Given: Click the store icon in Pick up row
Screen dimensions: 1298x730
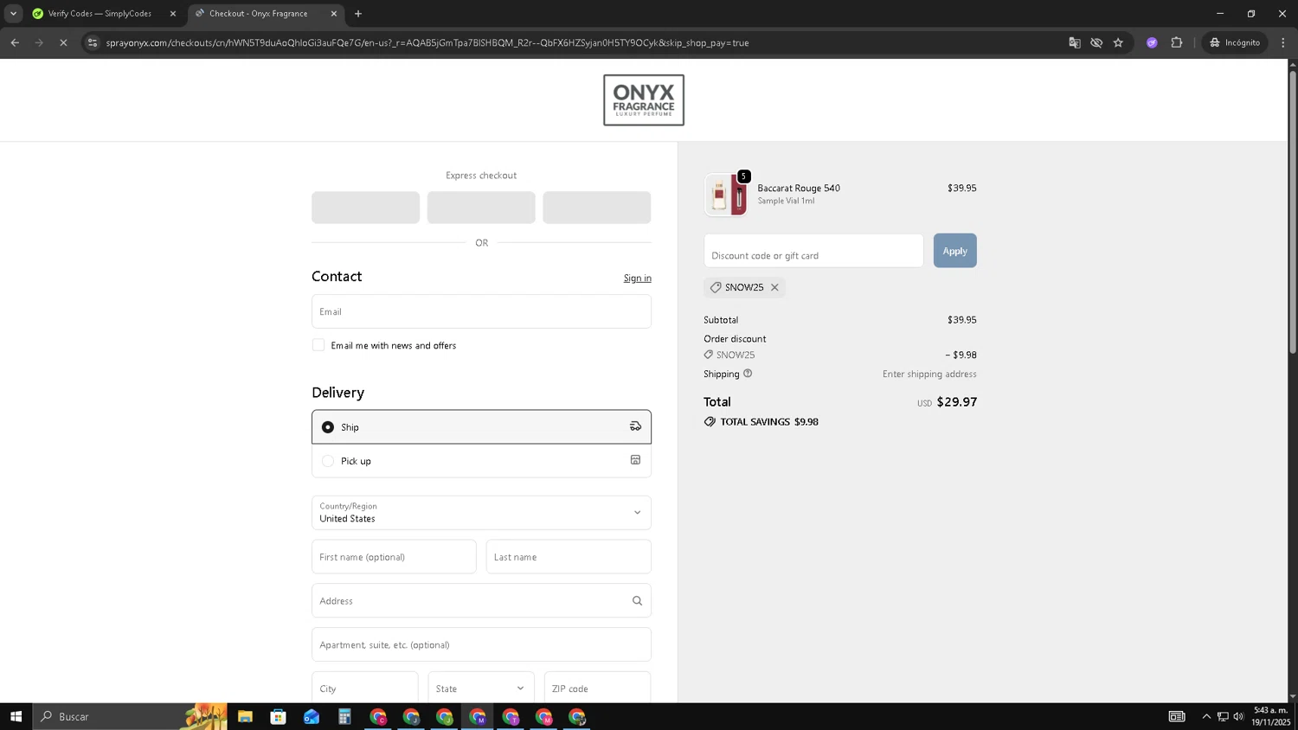Looking at the screenshot, I should (x=635, y=460).
